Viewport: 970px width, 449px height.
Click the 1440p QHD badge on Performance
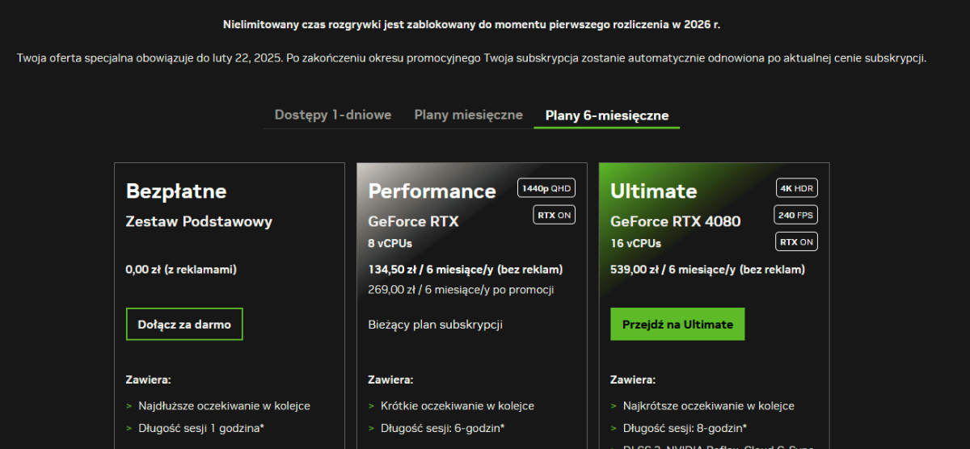coord(546,188)
